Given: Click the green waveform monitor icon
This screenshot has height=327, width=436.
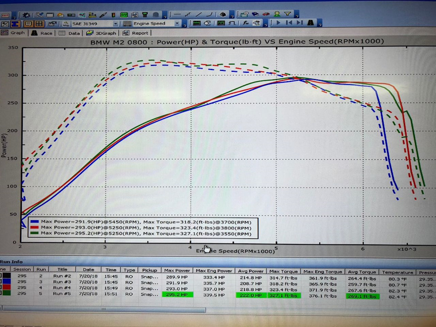Looking at the screenshot, I should point(197,23).
